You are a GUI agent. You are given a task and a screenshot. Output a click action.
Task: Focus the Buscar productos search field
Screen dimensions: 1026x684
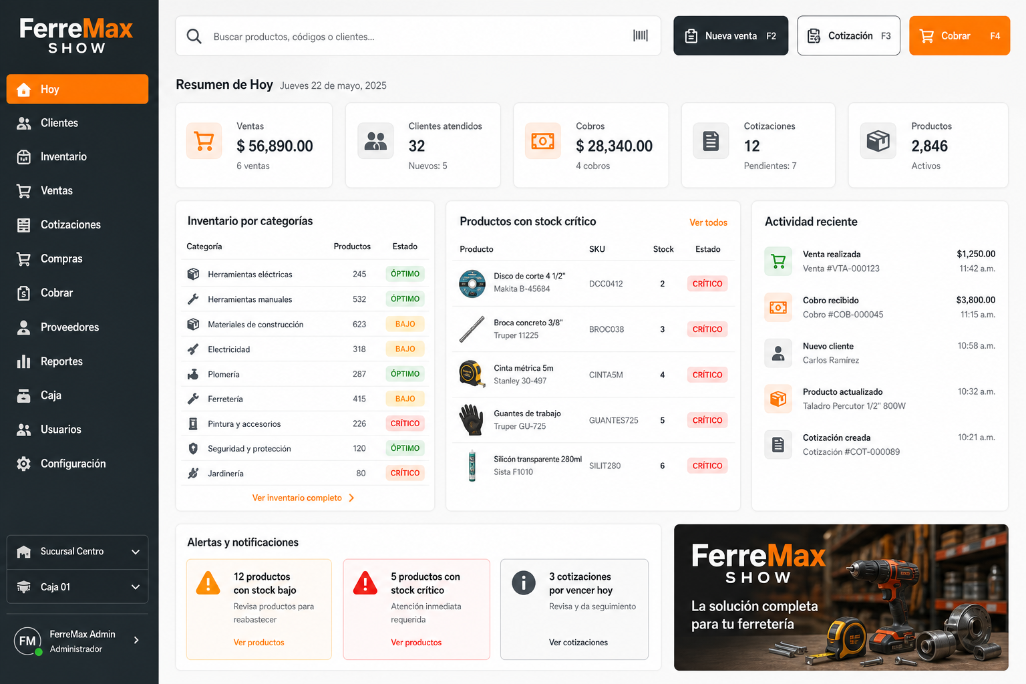tap(418, 36)
